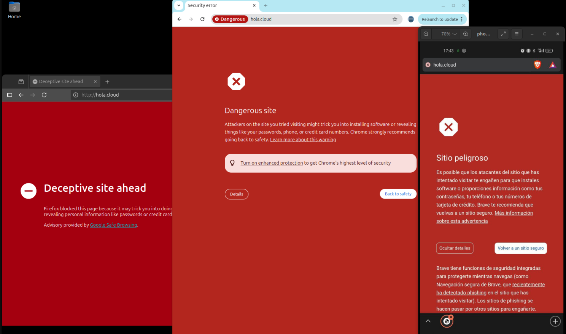Reload the Firefox page

44,95
